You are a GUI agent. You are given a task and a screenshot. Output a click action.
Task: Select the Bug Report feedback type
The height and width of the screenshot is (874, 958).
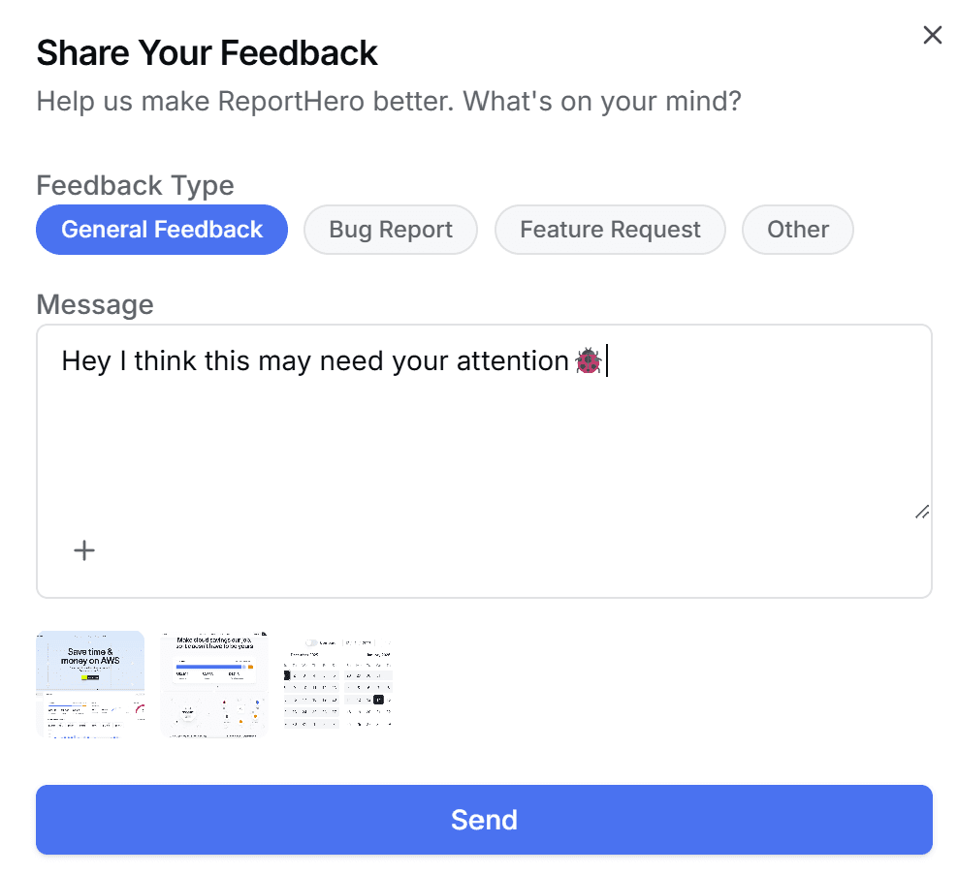[390, 230]
